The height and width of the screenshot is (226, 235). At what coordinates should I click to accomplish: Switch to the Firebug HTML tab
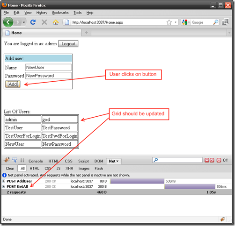tap(53, 161)
